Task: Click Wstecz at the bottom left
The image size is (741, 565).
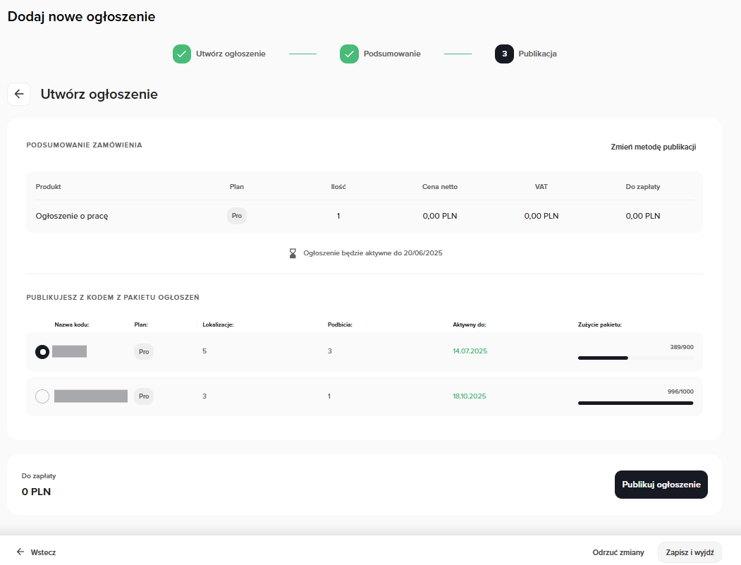Action: click(x=37, y=552)
